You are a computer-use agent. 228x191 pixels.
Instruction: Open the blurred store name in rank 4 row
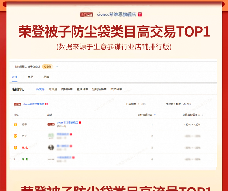(x=64, y=158)
